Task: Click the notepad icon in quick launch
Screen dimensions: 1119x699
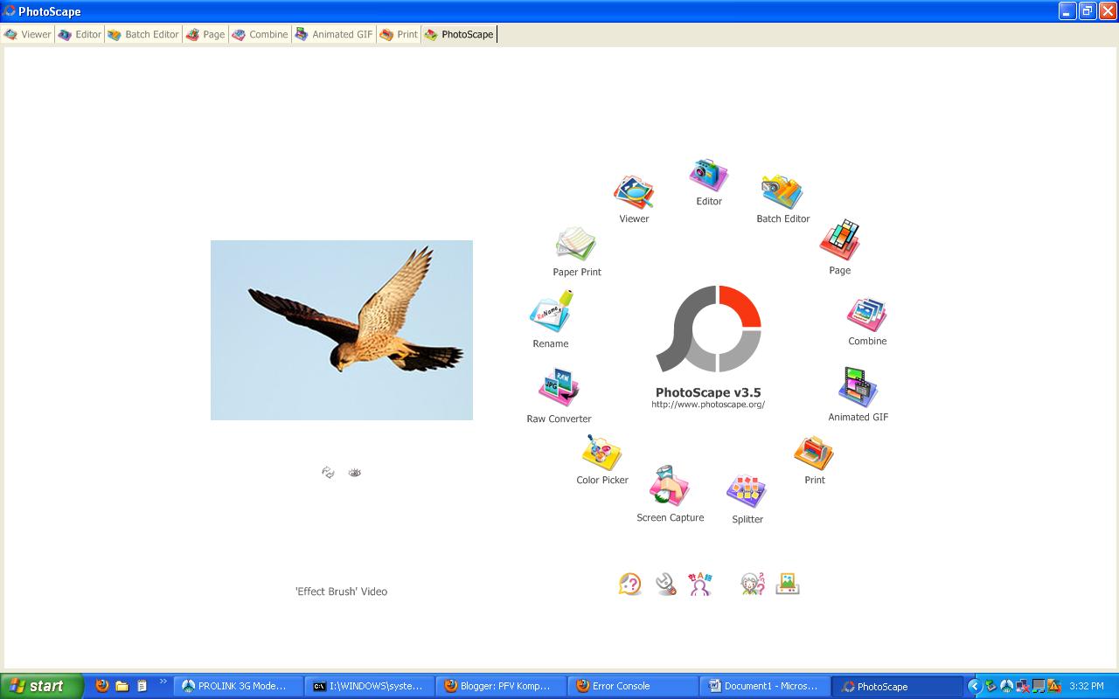Action: 142,686
